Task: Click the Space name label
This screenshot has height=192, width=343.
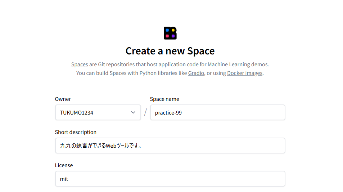Action: tap(164, 99)
